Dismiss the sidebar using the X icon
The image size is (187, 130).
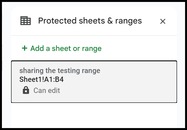[x=163, y=22]
